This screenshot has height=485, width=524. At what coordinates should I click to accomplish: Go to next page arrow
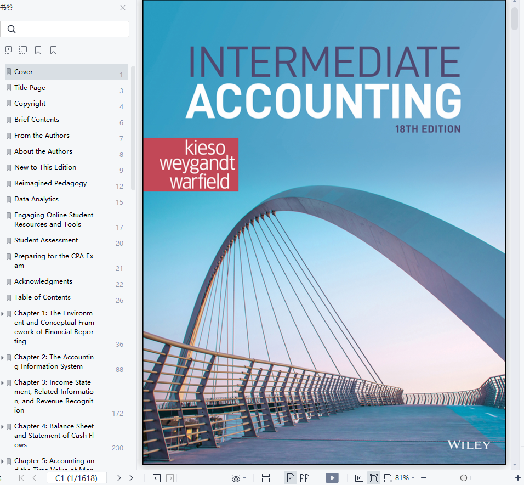click(x=118, y=478)
